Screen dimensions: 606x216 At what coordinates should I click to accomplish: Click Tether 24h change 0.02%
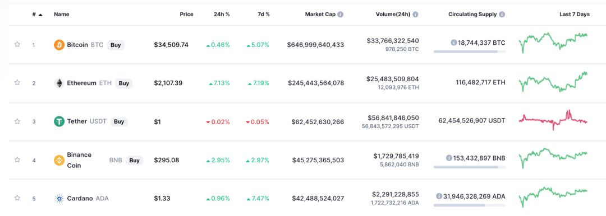pyautogui.click(x=218, y=122)
